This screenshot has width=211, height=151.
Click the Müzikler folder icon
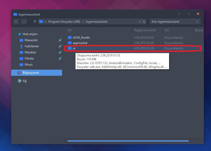[x=21, y=52]
